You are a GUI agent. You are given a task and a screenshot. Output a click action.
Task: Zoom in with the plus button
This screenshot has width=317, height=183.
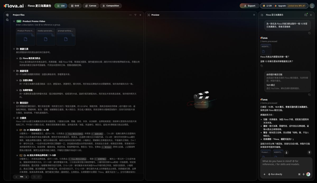tap(26, 177)
